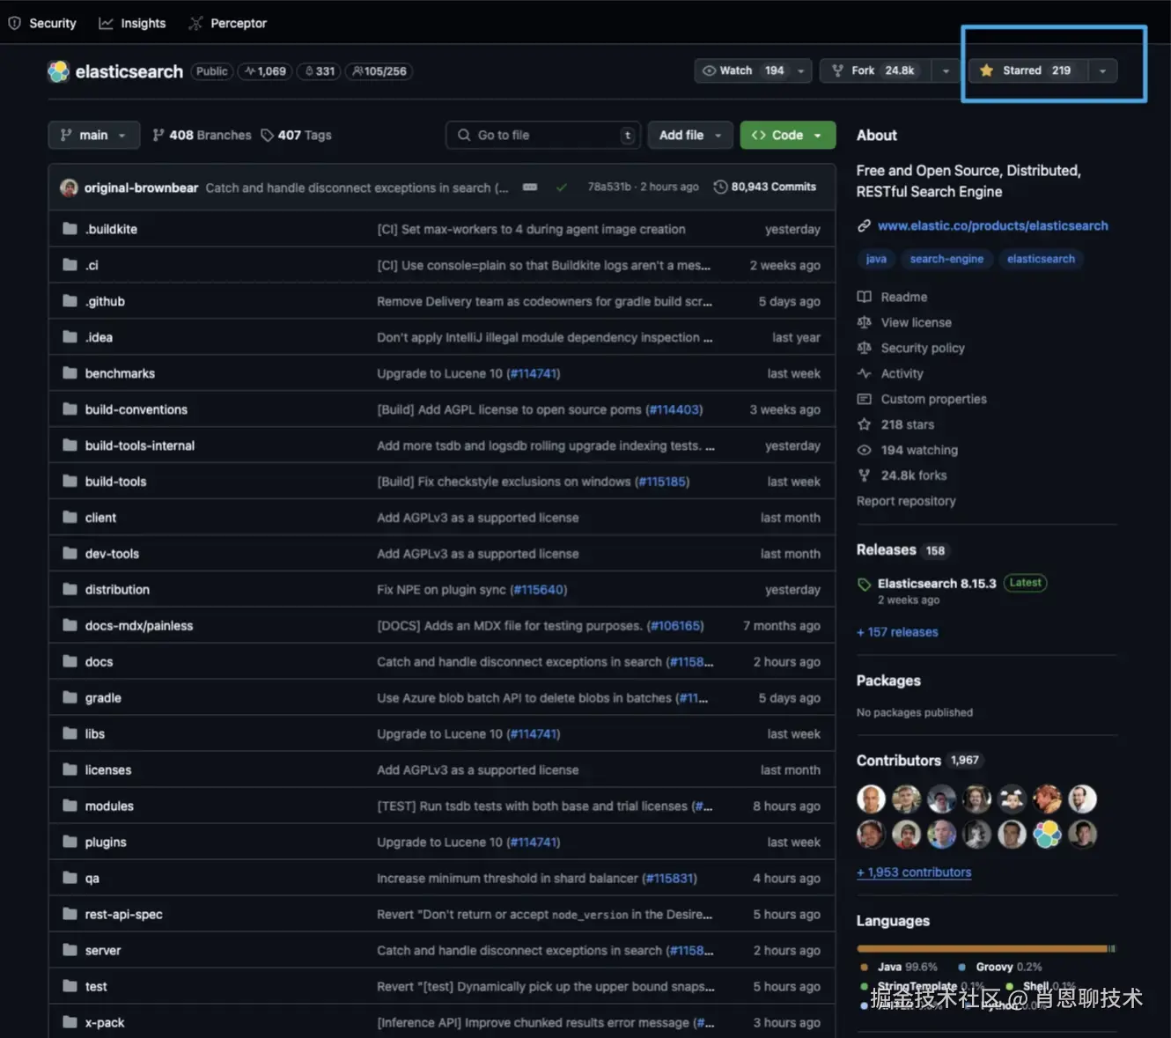Open View license in About
Image resolution: width=1171 pixels, height=1038 pixels.
[x=904, y=323]
